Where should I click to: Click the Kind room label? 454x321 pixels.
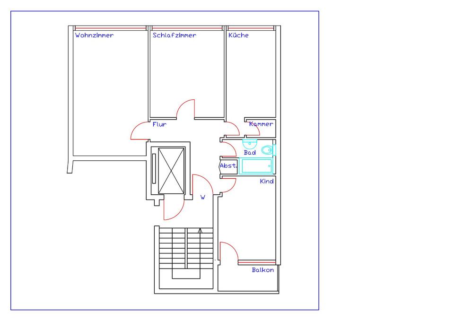tap(267, 182)
